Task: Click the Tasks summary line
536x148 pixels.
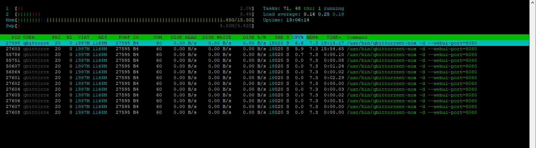Action: coord(304,8)
